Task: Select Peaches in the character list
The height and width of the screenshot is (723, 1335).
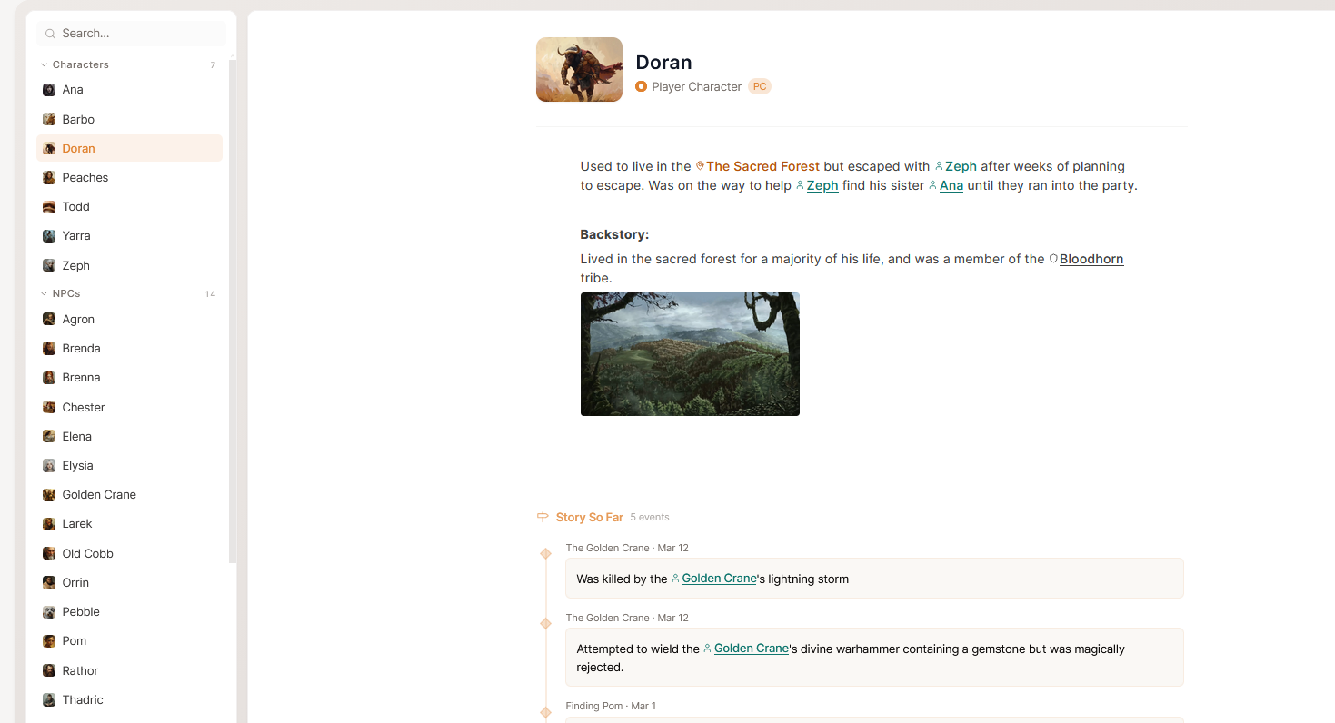Action: pyautogui.click(x=85, y=178)
